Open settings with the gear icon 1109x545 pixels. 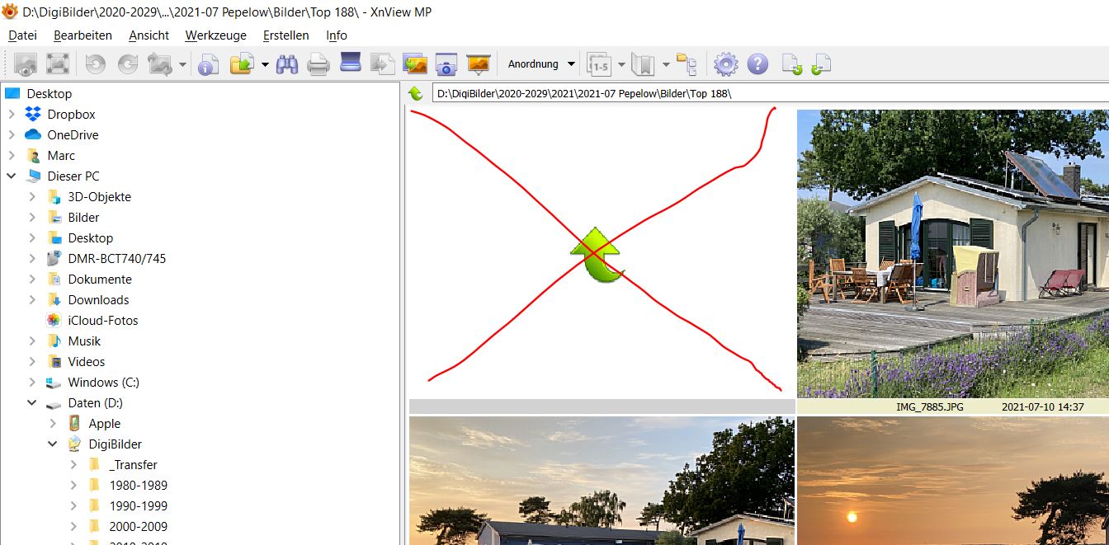pyautogui.click(x=725, y=64)
